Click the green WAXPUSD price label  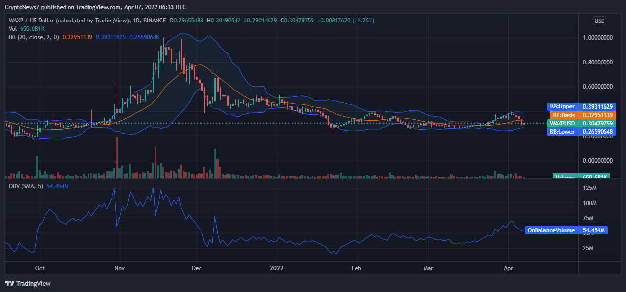pos(562,123)
